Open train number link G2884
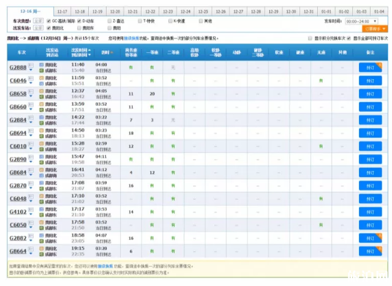The image size is (392, 286). [18, 120]
